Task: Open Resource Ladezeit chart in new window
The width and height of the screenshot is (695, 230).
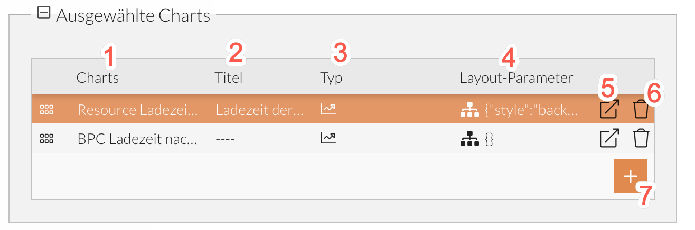Action: click(609, 110)
